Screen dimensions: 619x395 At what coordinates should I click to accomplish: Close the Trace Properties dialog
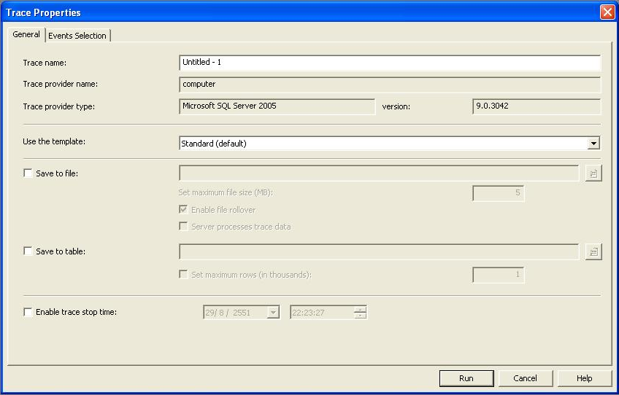(x=607, y=12)
